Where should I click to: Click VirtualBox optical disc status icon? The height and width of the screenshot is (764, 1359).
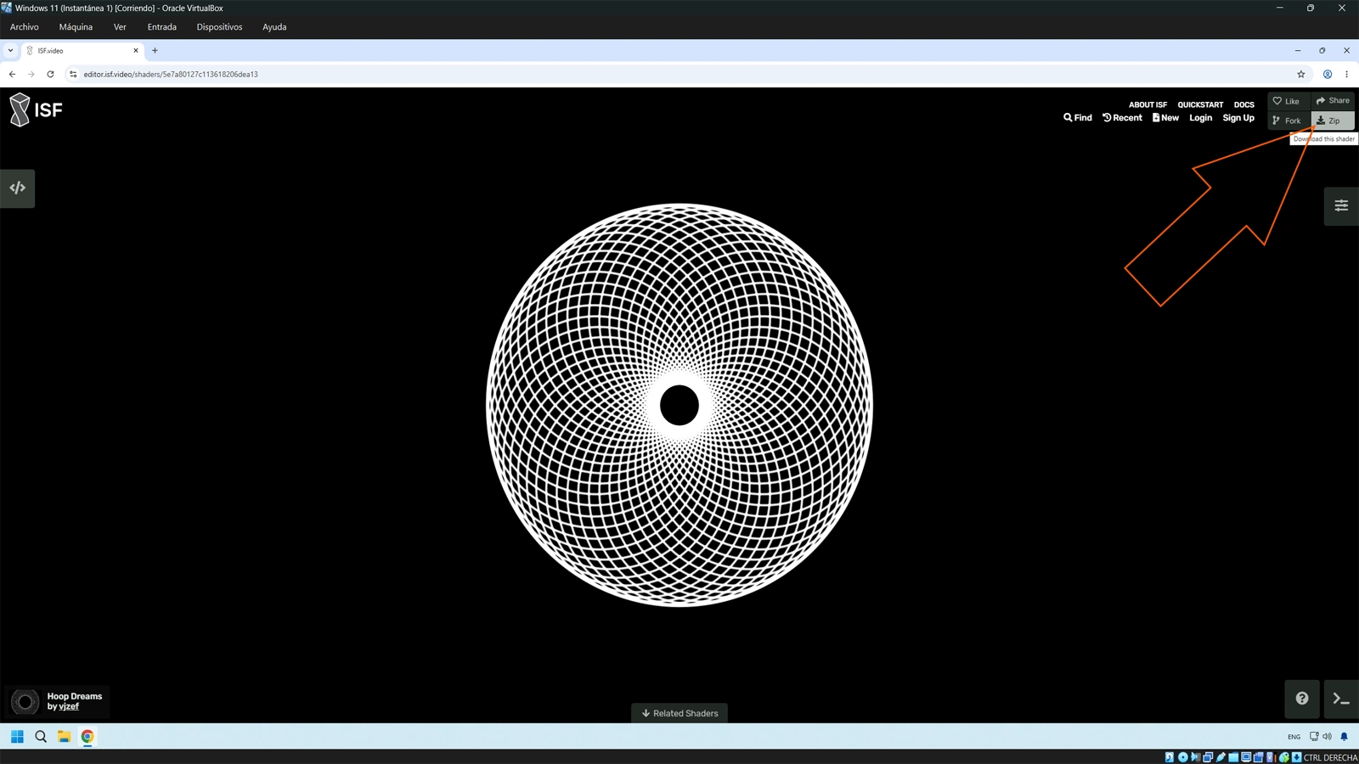tap(1182, 756)
